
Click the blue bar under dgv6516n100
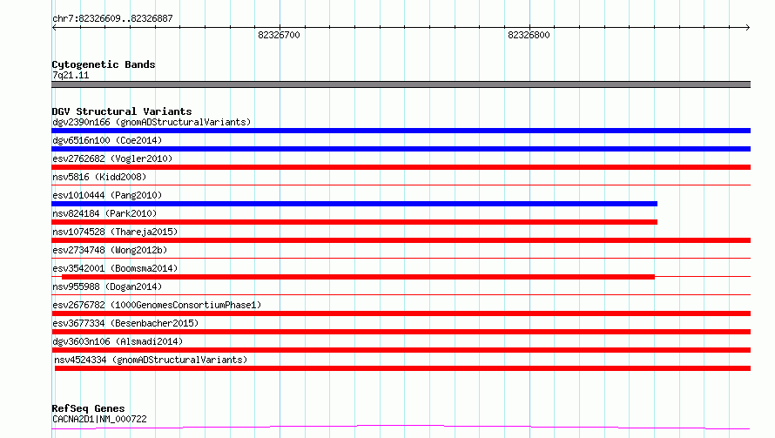(x=401, y=149)
